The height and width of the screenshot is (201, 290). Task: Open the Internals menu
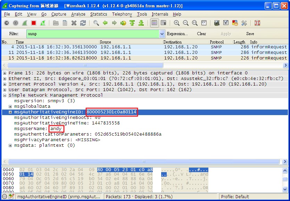pyautogui.click(x=160, y=14)
